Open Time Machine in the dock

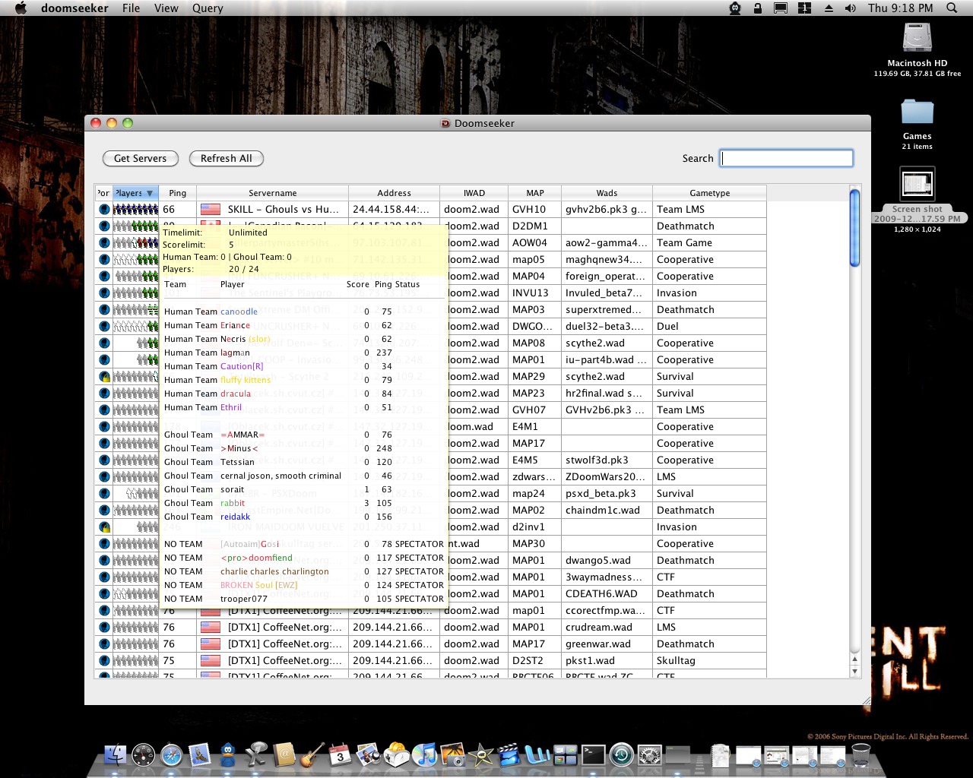(621, 755)
